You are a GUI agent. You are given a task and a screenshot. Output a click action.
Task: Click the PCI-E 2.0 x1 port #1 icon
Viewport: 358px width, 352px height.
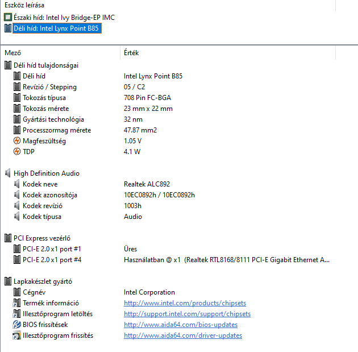click(x=17, y=249)
